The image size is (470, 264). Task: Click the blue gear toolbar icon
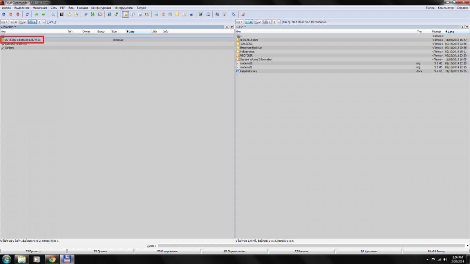4,14
